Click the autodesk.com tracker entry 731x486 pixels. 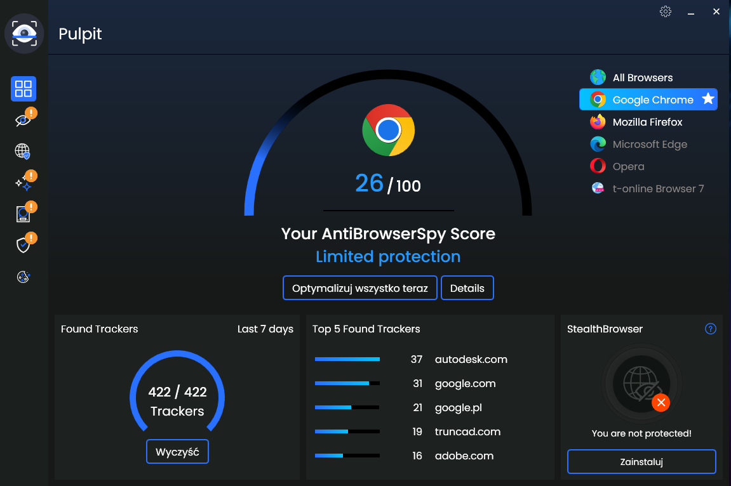click(x=471, y=359)
